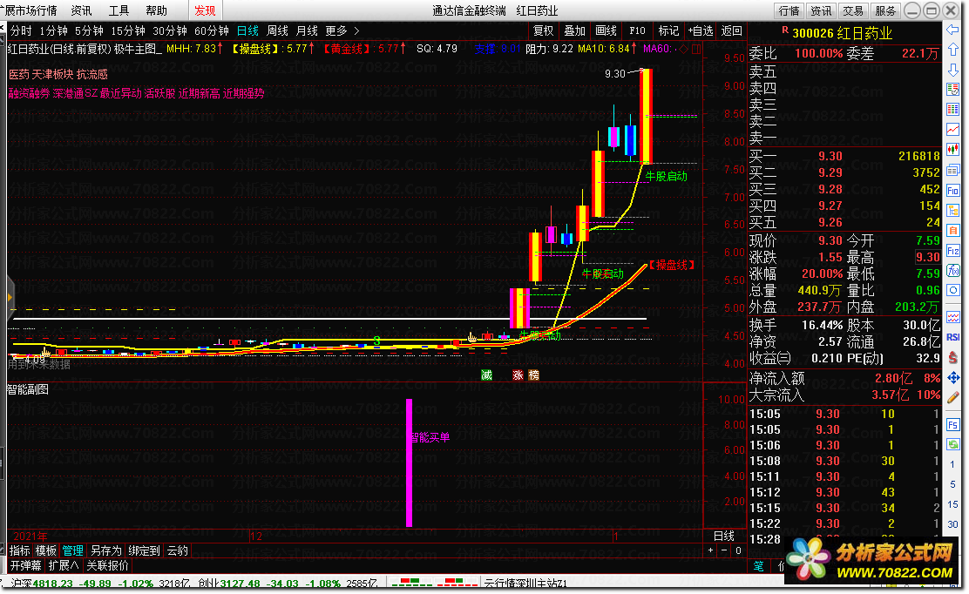The image size is (969, 594).
Task: Click the orange 自 self-select sidebar icon
Action: 952,230
